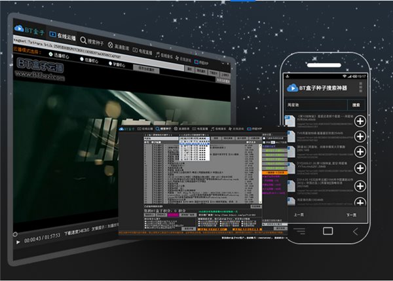This screenshot has width=393, height=281.
Task: Click the VIP icon in the front search window
Action: tap(249, 129)
